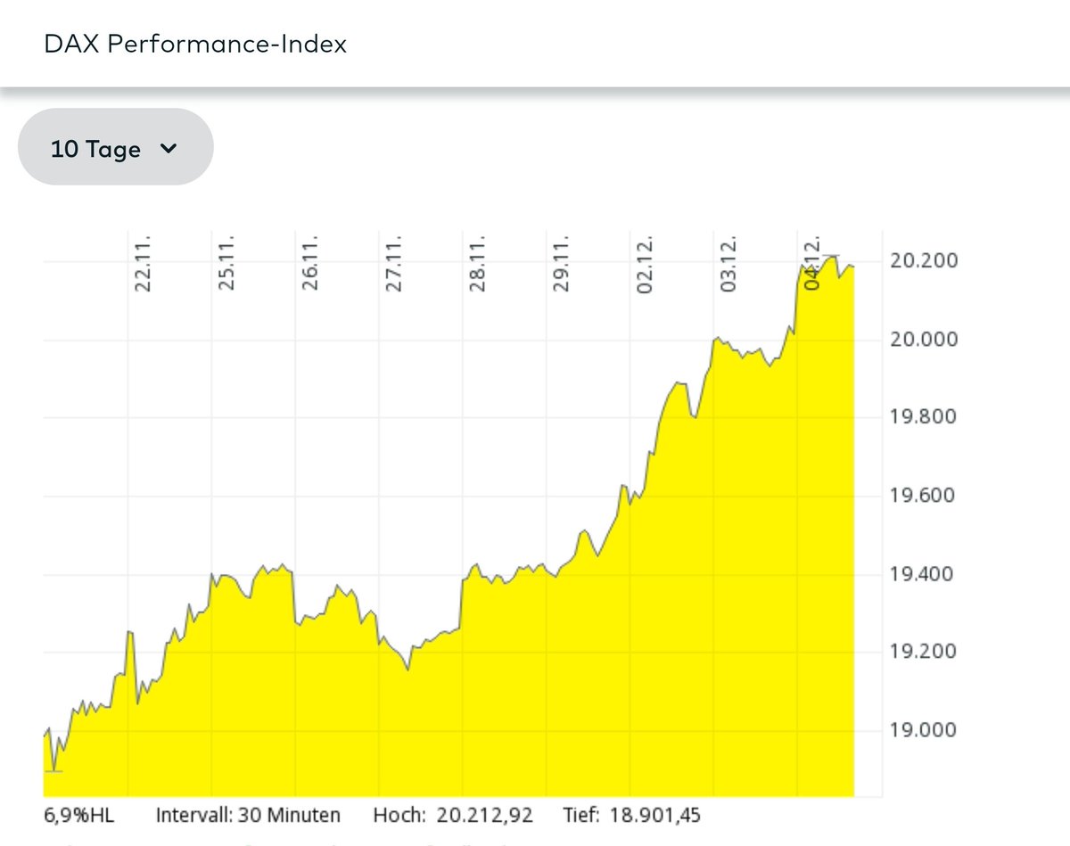The image size is (1070, 846).
Task: Expand the chevron next to 10 Tage
Action: [169, 149]
